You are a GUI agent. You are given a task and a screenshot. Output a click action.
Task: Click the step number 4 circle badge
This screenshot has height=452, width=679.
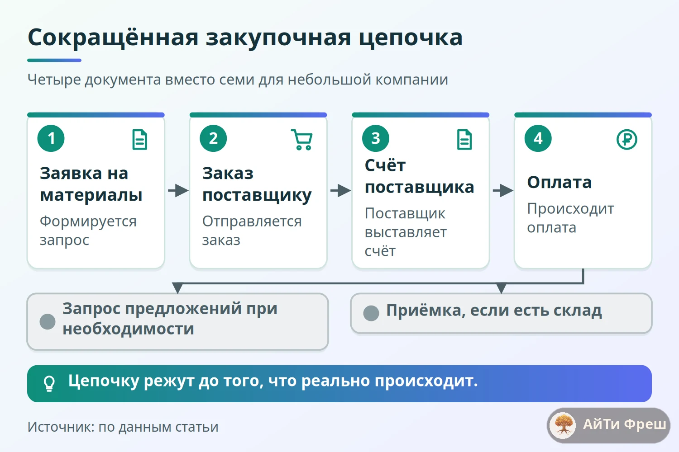pyautogui.click(x=538, y=138)
